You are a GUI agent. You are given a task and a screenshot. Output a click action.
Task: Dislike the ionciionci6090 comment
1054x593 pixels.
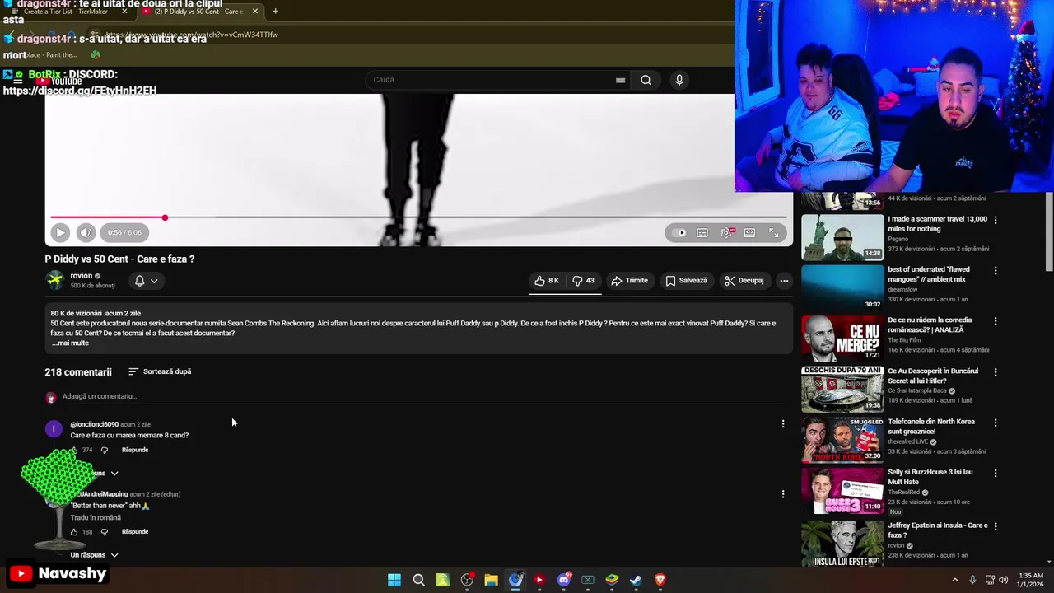pyautogui.click(x=104, y=451)
